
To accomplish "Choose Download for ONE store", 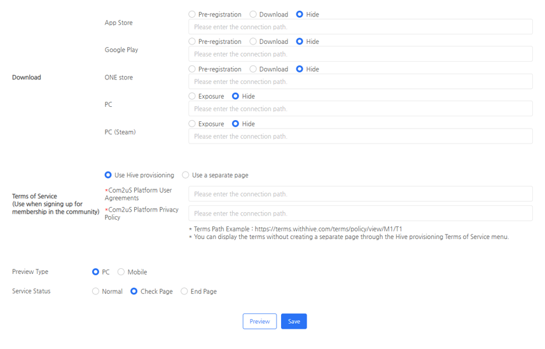I will pos(253,69).
